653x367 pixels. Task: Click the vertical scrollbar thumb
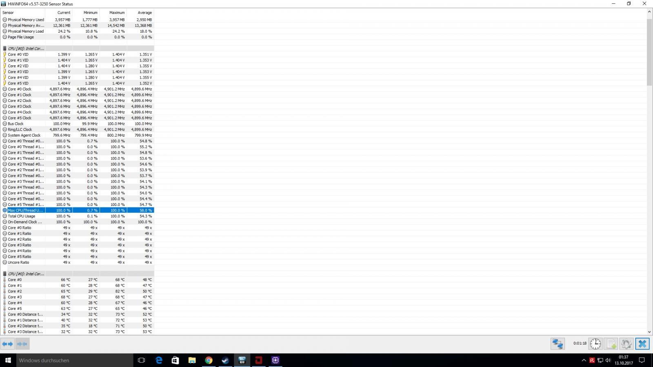point(649,52)
